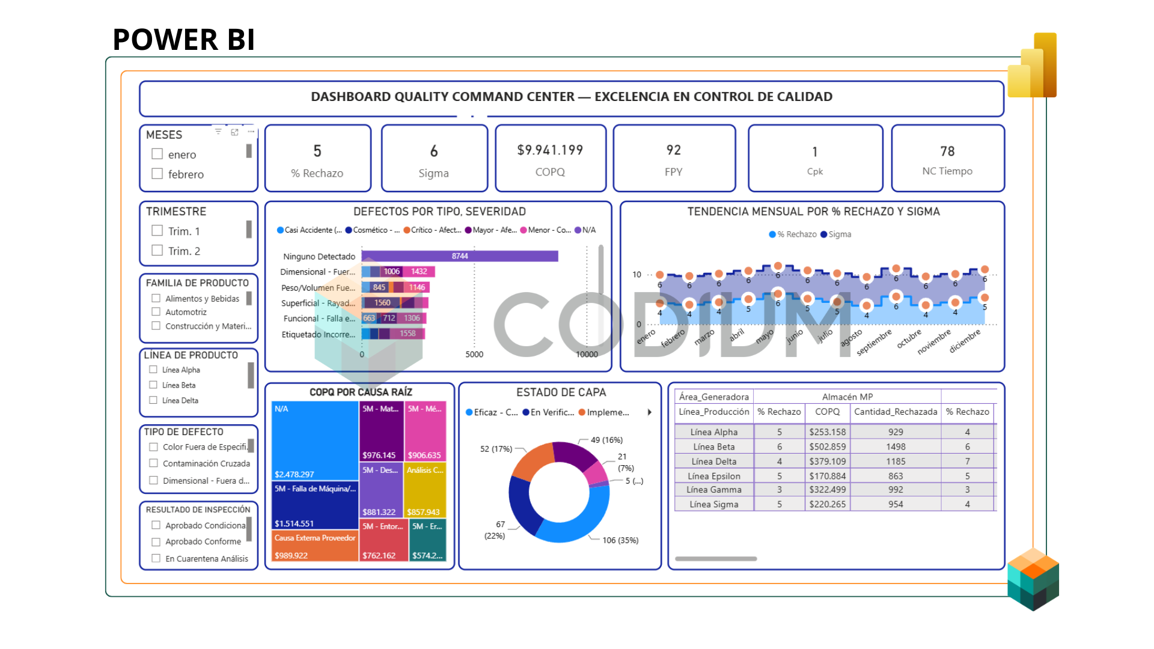The height and width of the screenshot is (649, 1154).
Task: Check the Línea Beta slicer checkbox
Action: pos(153,385)
